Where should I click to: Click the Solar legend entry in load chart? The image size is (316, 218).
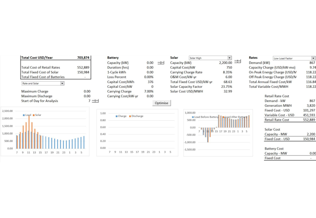37,115
